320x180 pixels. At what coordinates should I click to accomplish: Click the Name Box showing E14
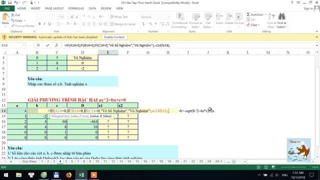11,45
